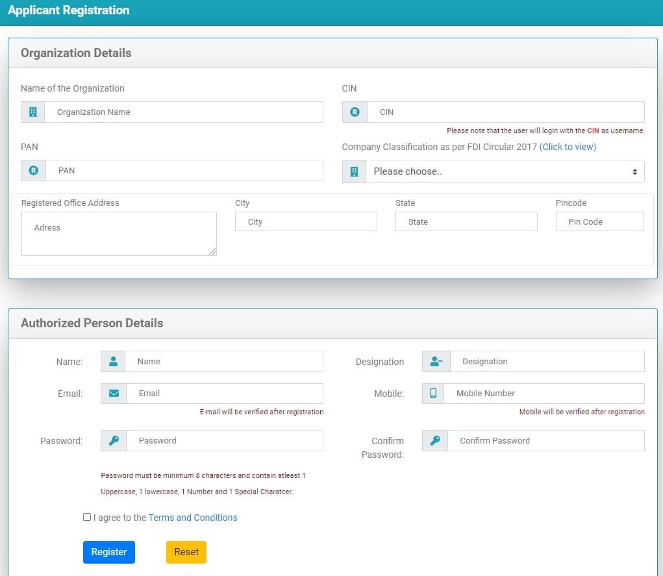Click the Registered Office Address text area
Image resolution: width=663 pixels, height=576 pixels.
(119, 233)
